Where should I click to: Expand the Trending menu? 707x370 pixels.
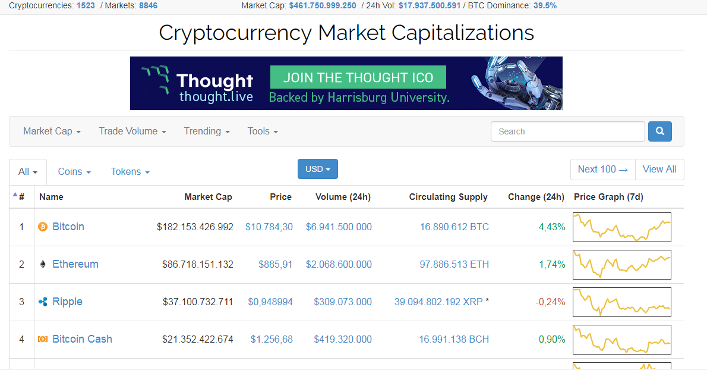[x=207, y=131]
